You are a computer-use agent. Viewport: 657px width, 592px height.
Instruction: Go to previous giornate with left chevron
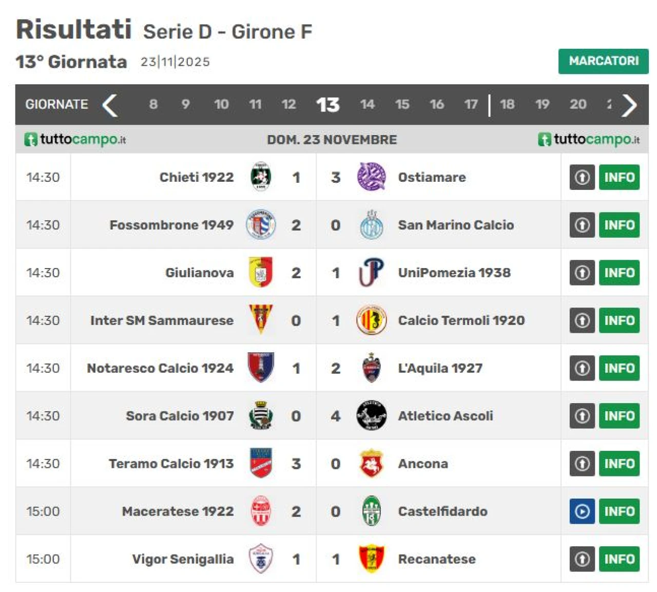click(x=110, y=105)
